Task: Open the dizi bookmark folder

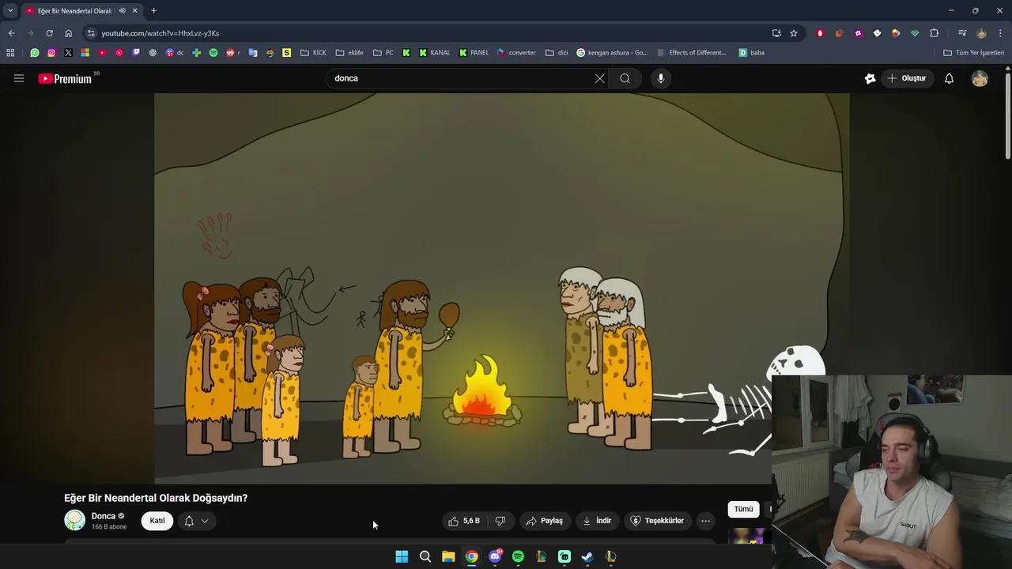Action: click(x=557, y=53)
